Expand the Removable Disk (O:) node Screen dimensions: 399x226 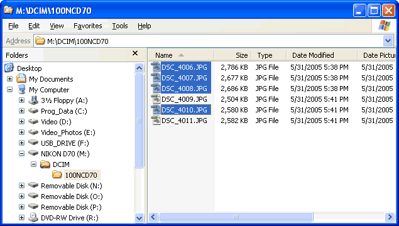21,196
